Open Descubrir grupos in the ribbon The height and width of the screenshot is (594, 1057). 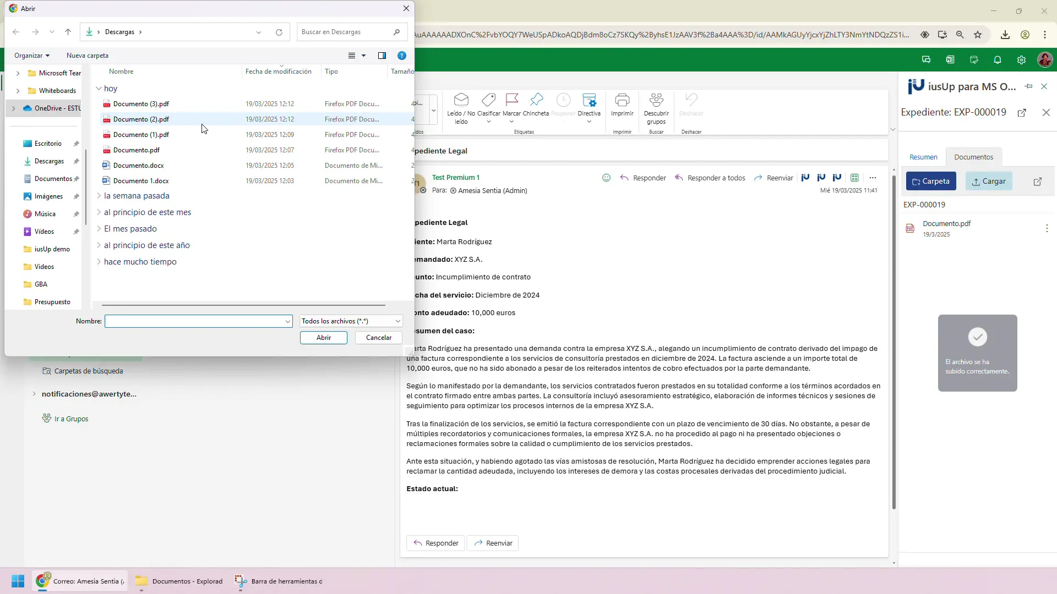coord(656,108)
